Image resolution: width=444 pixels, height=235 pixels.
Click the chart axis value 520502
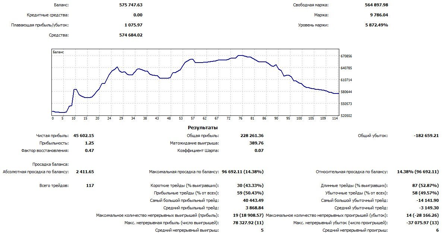(x=346, y=116)
